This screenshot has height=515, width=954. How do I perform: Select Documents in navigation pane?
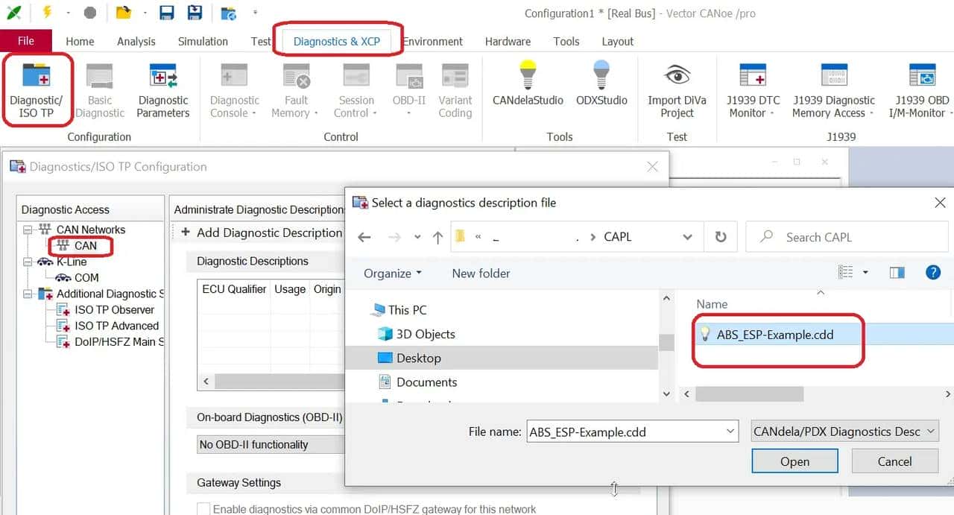[x=426, y=382]
